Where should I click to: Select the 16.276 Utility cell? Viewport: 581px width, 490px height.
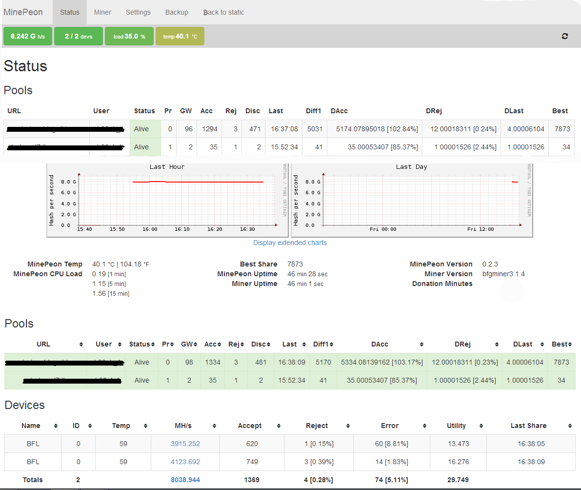pos(458,462)
